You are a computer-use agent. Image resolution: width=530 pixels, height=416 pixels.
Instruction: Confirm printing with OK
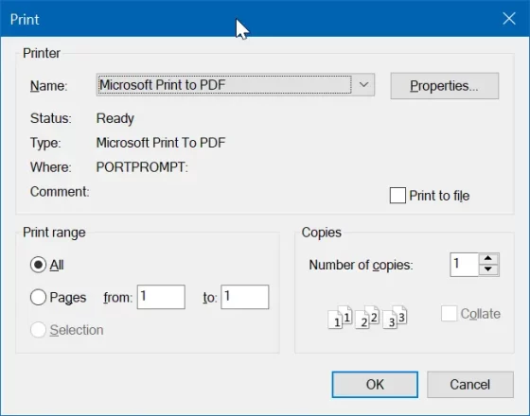click(x=375, y=385)
